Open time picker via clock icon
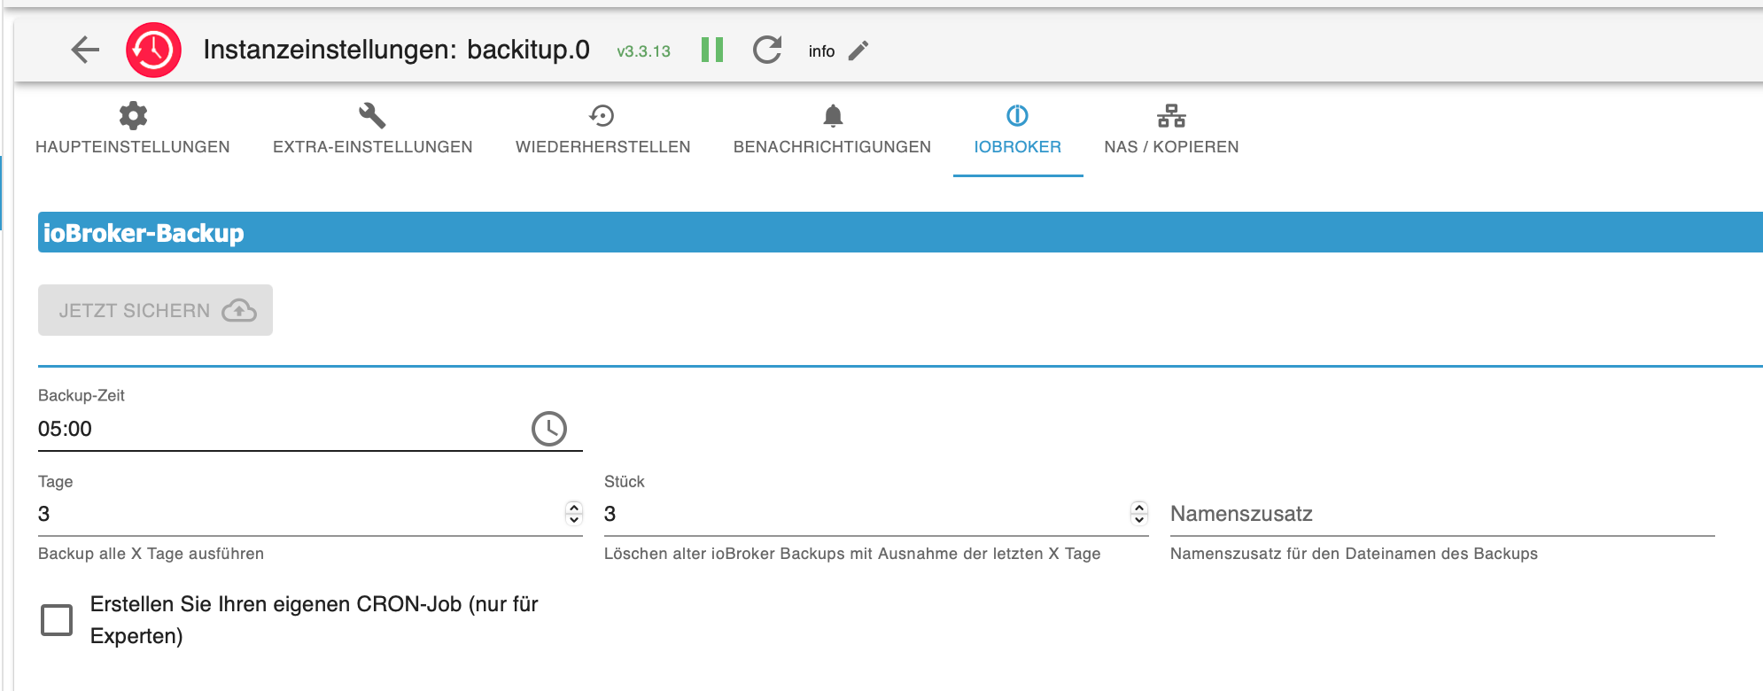This screenshot has width=1763, height=691. pos(549,429)
